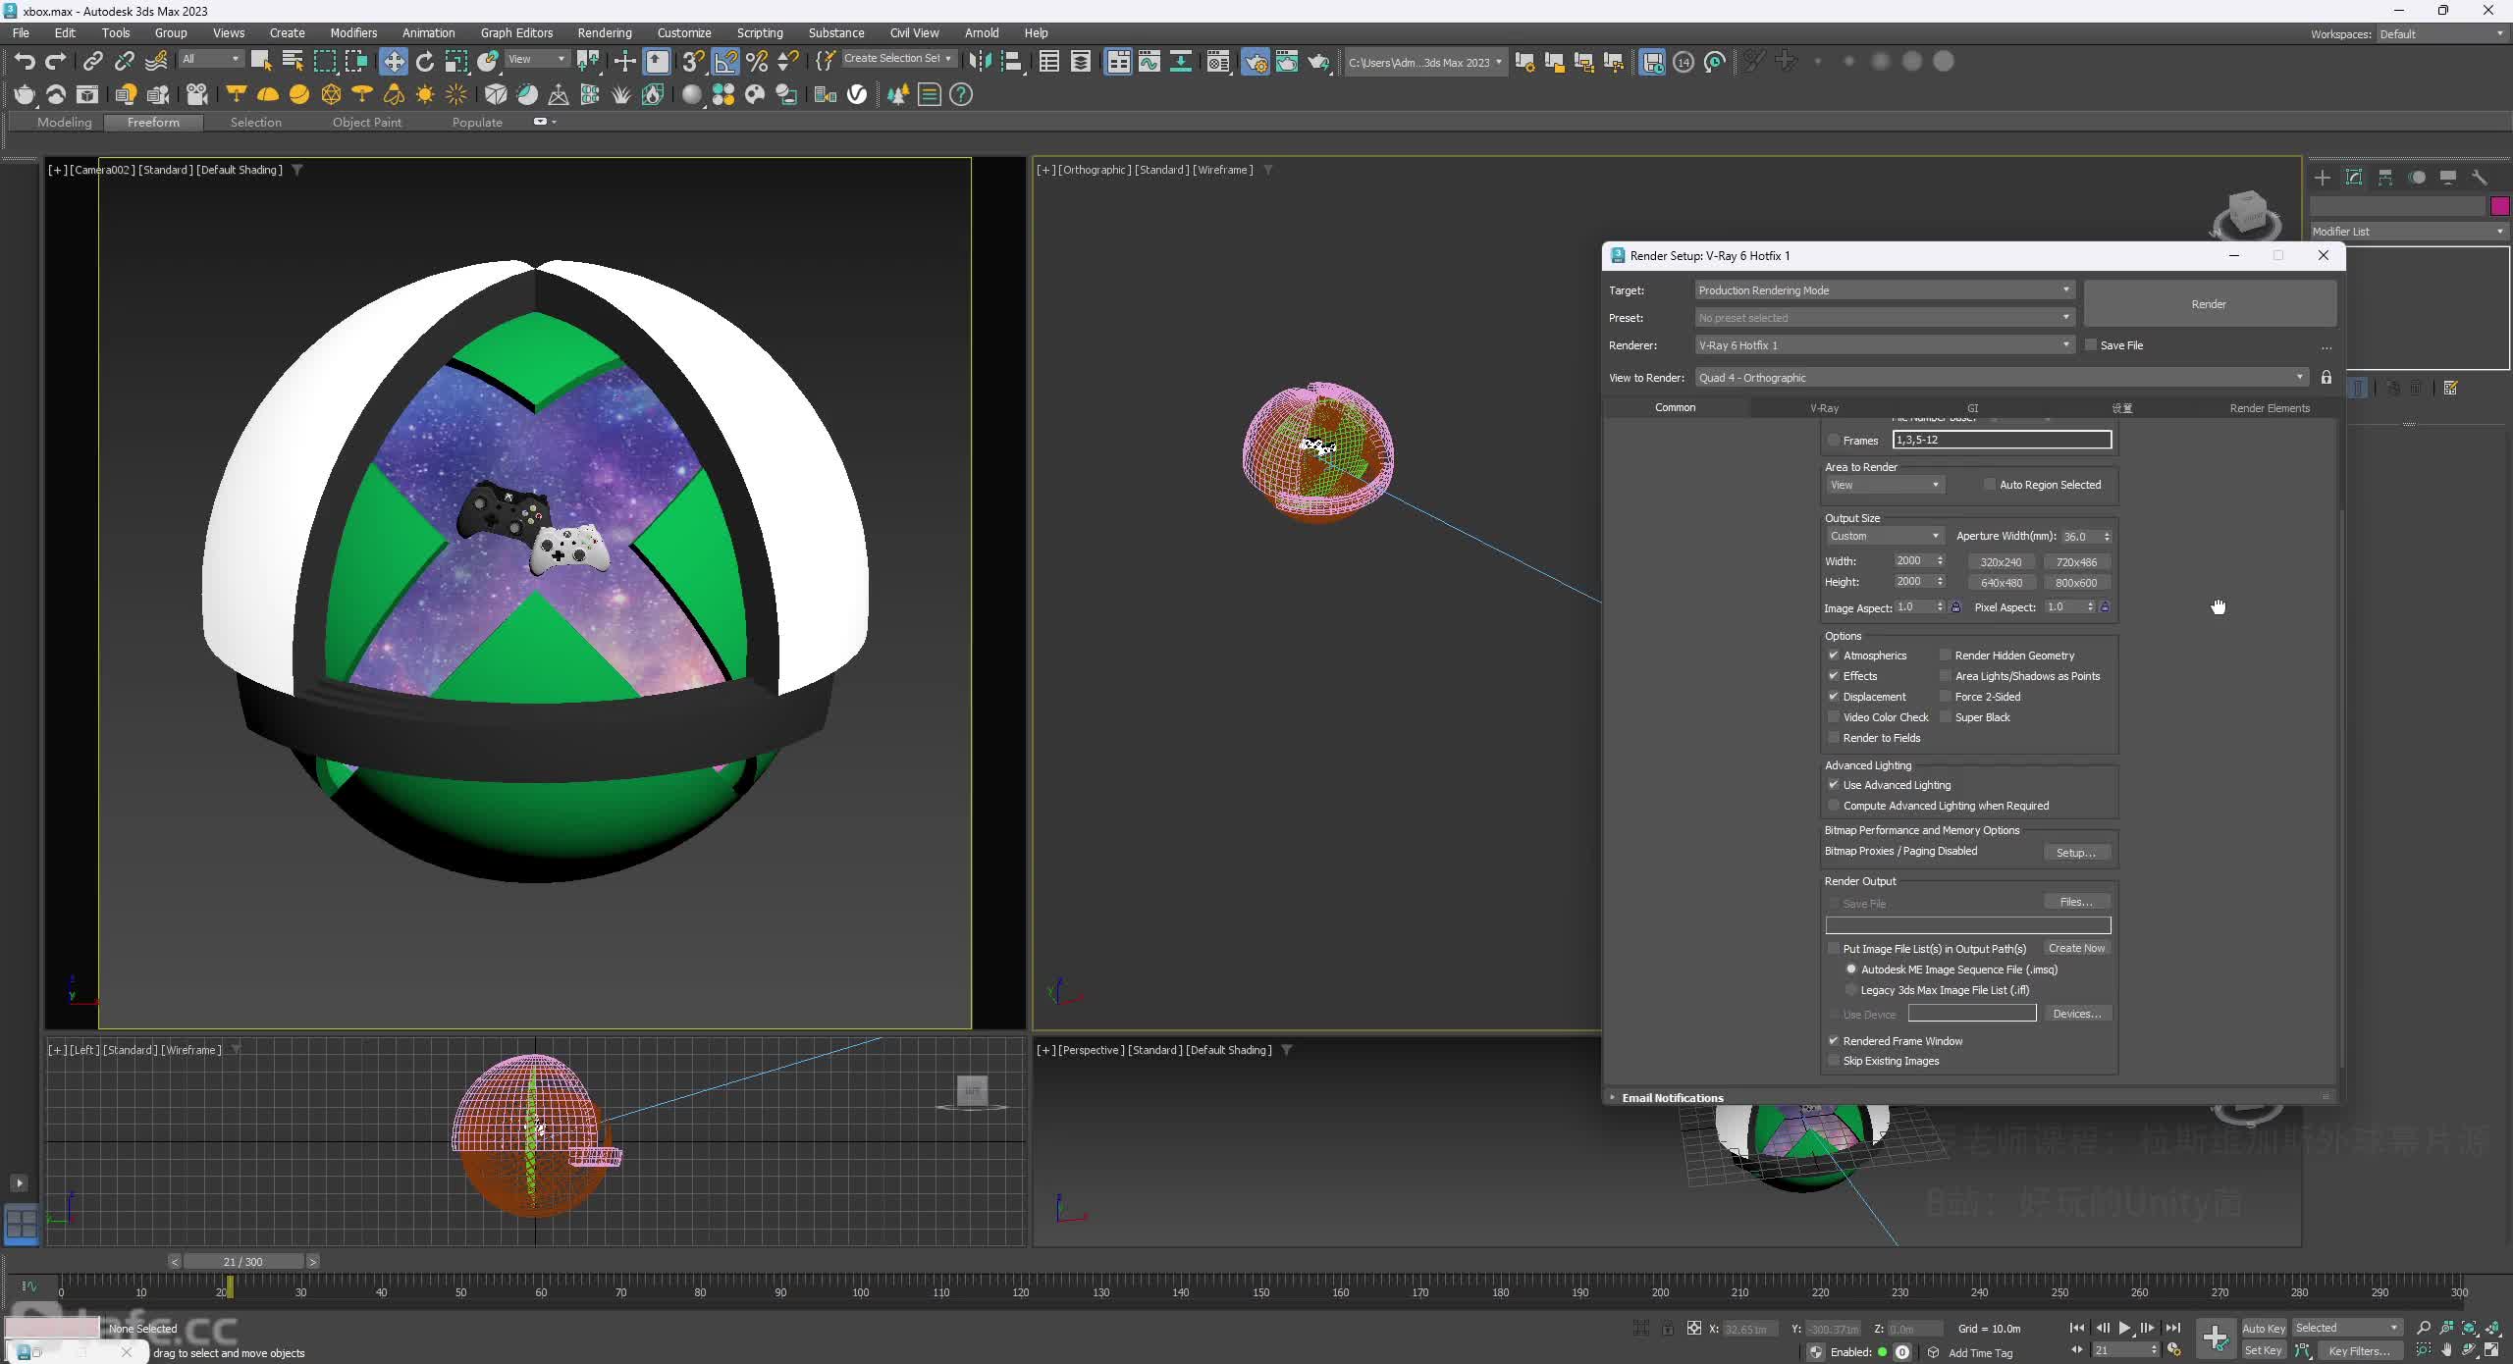
Task: Click the Zoom magnifier navigation icon
Action: (x=2423, y=1328)
